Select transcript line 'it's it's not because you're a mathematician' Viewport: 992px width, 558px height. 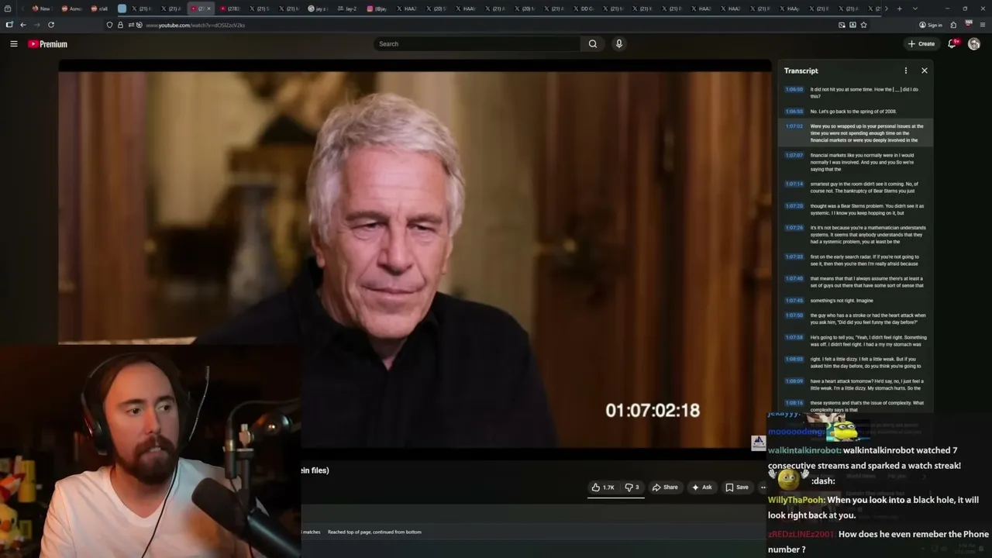point(856,235)
